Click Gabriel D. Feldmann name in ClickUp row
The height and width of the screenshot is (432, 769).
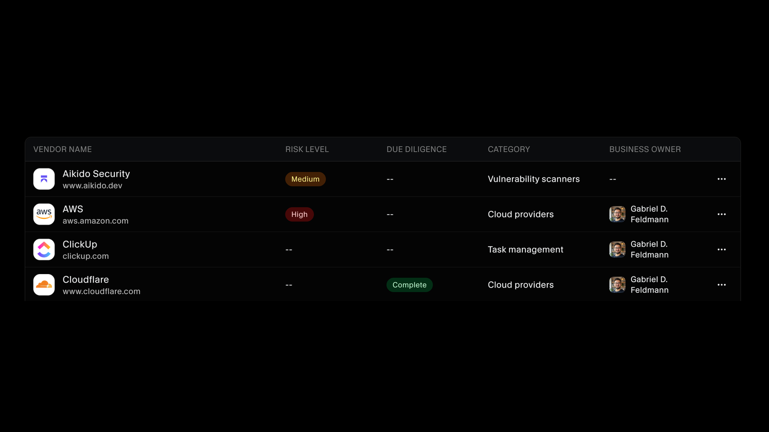(649, 250)
